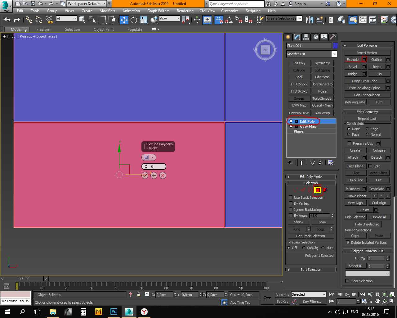
Task: Activate Bind to Space Warp tool
Action: click(x=49, y=20)
